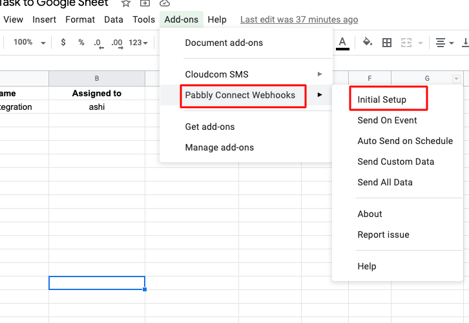Open text color picker
This screenshot has height=323, width=469.
(x=342, y=43)
